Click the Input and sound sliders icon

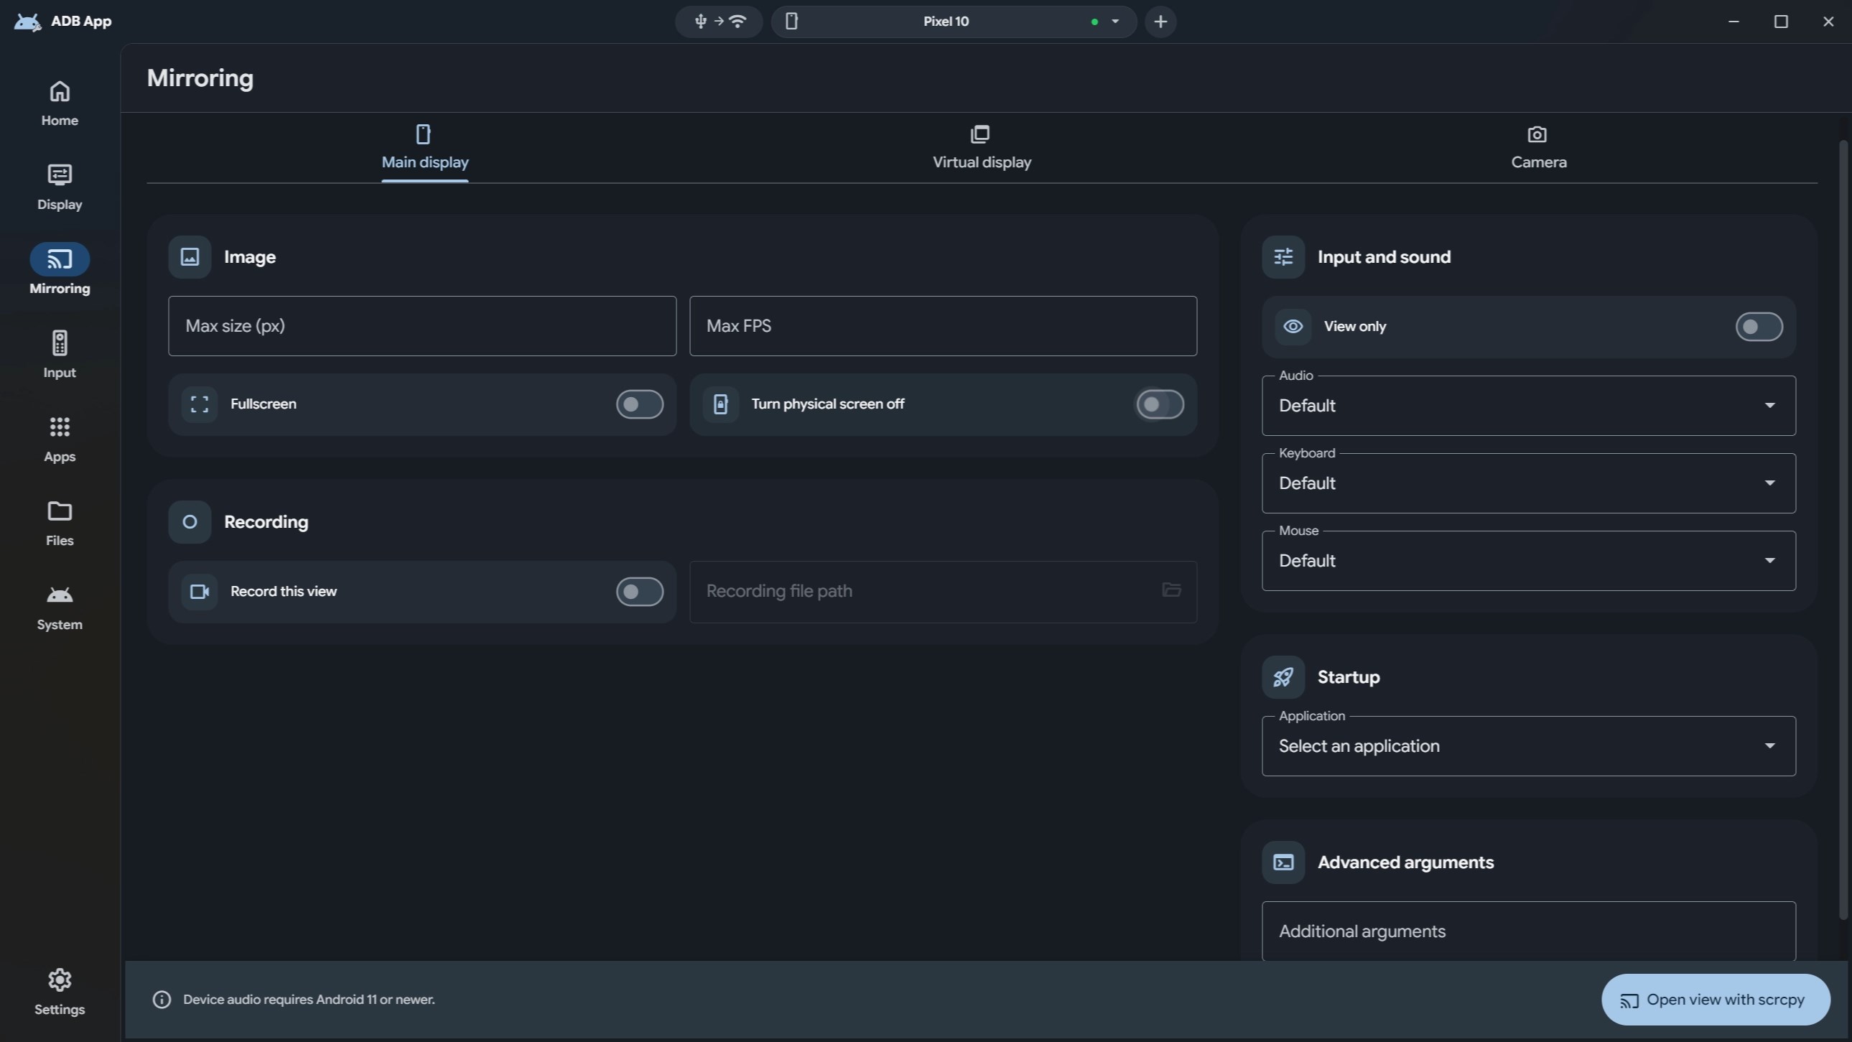[x=1283, y=256]
